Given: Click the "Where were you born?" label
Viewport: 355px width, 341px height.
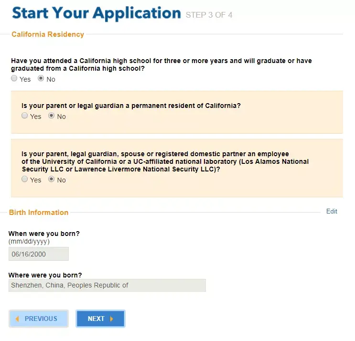Looking at the screenshot, I should click(x=45, y=275).
